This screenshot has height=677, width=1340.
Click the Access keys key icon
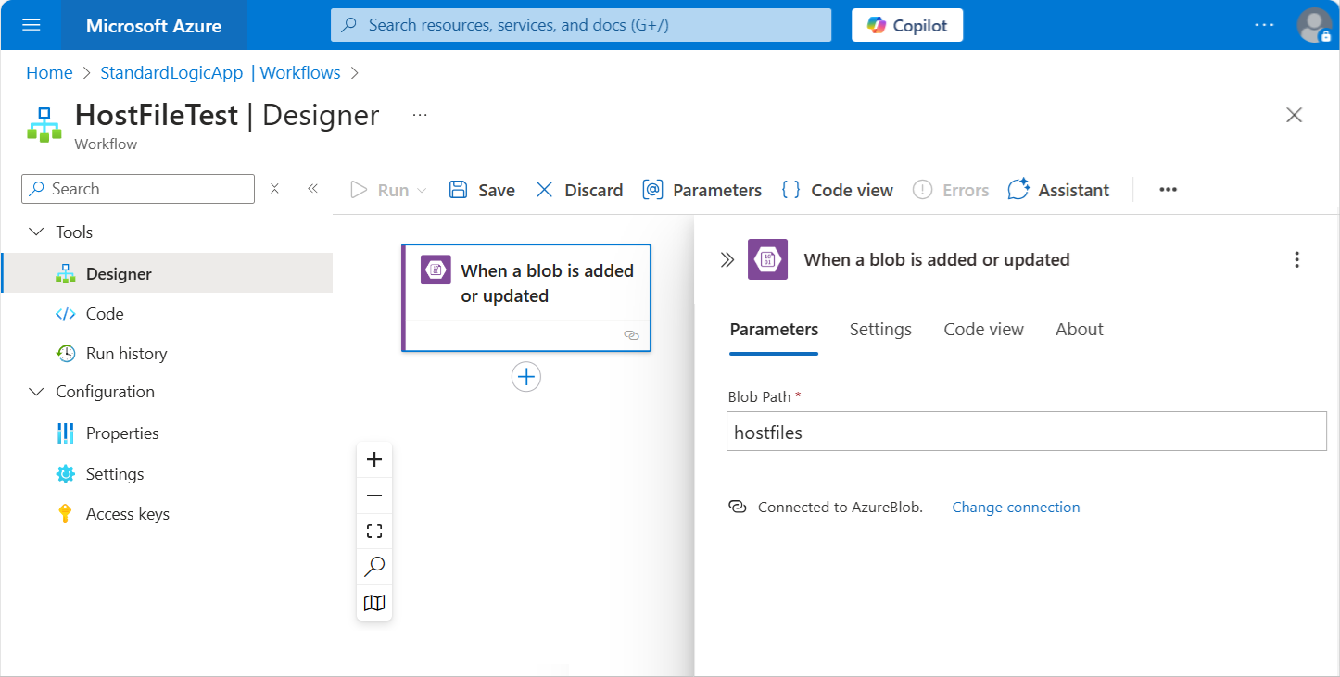[65, 514]
